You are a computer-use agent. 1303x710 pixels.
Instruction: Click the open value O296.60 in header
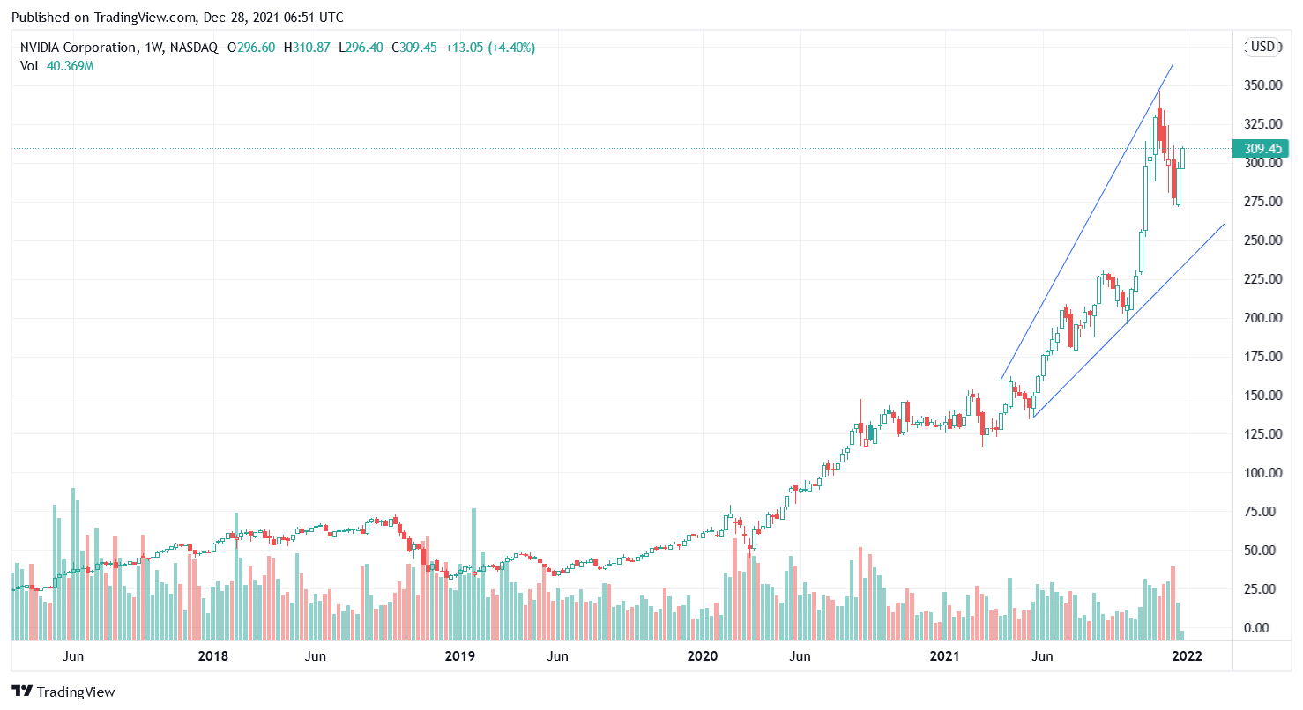click(x=250, y=48)
